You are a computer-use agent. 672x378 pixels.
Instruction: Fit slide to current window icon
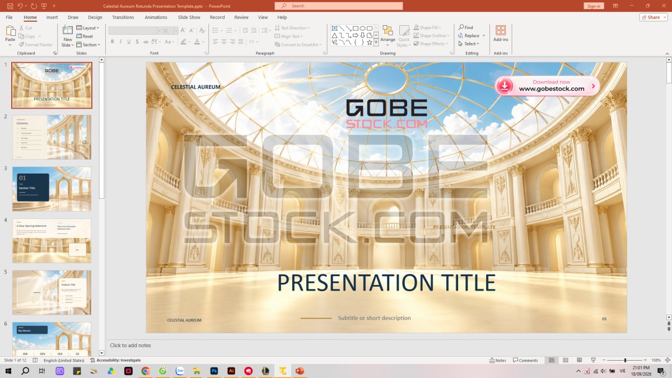668,360
